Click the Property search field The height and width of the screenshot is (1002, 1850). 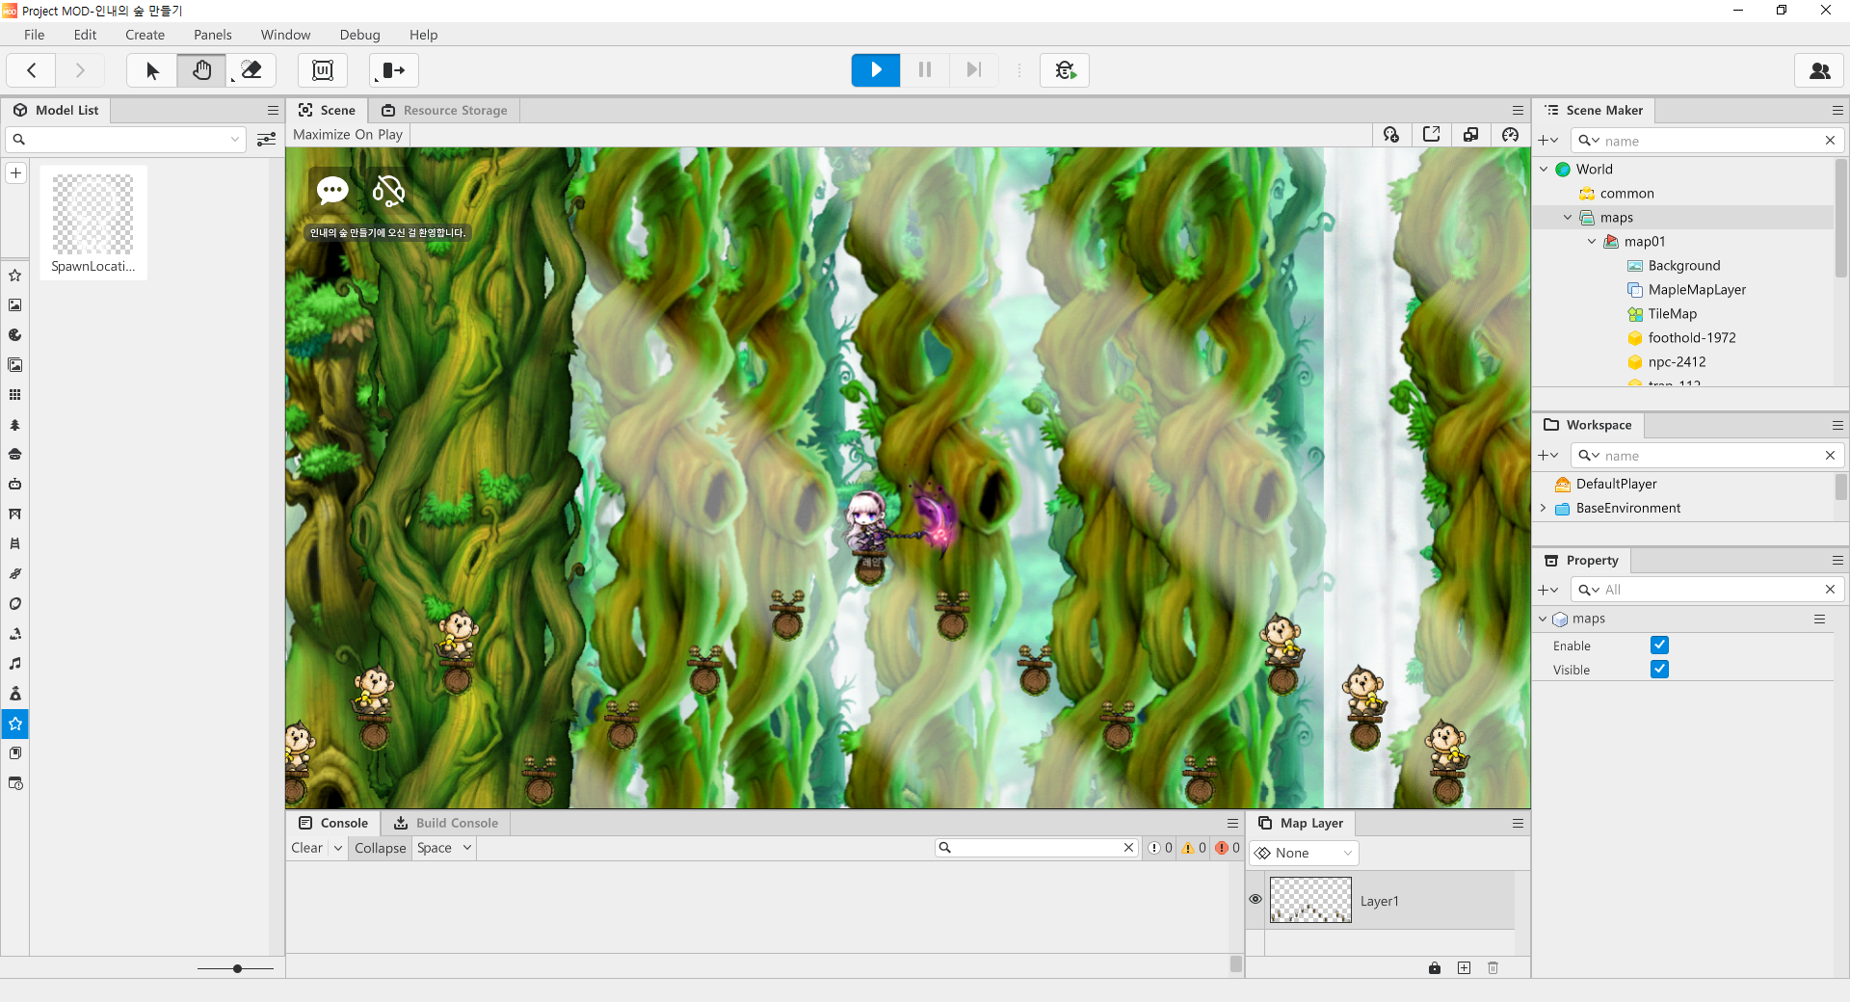pyautogui.click(x=1707, y=590)
